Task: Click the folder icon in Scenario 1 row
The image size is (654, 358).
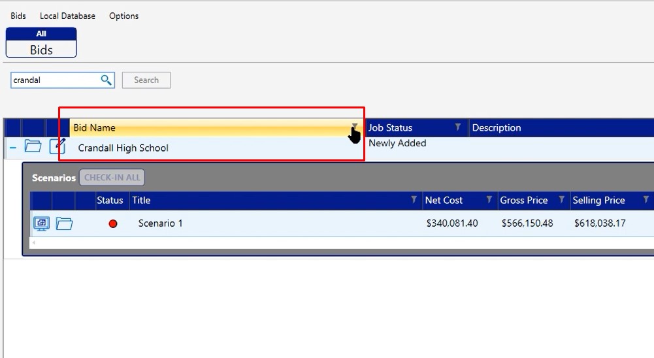Action: point(64,223)
